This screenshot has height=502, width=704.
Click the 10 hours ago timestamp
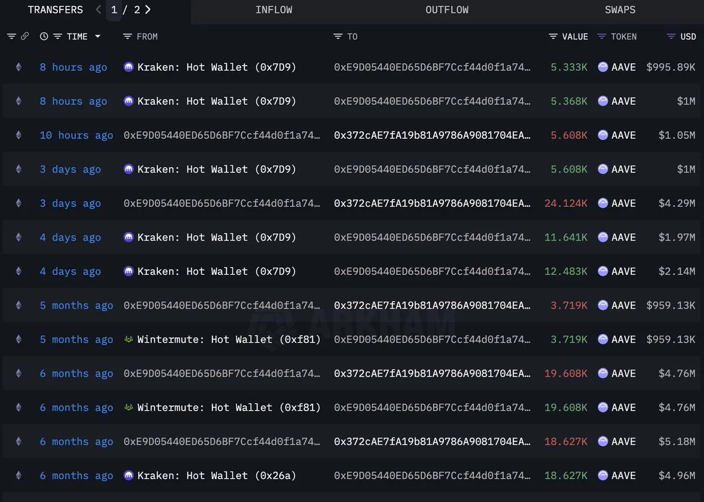coord(76,135)
